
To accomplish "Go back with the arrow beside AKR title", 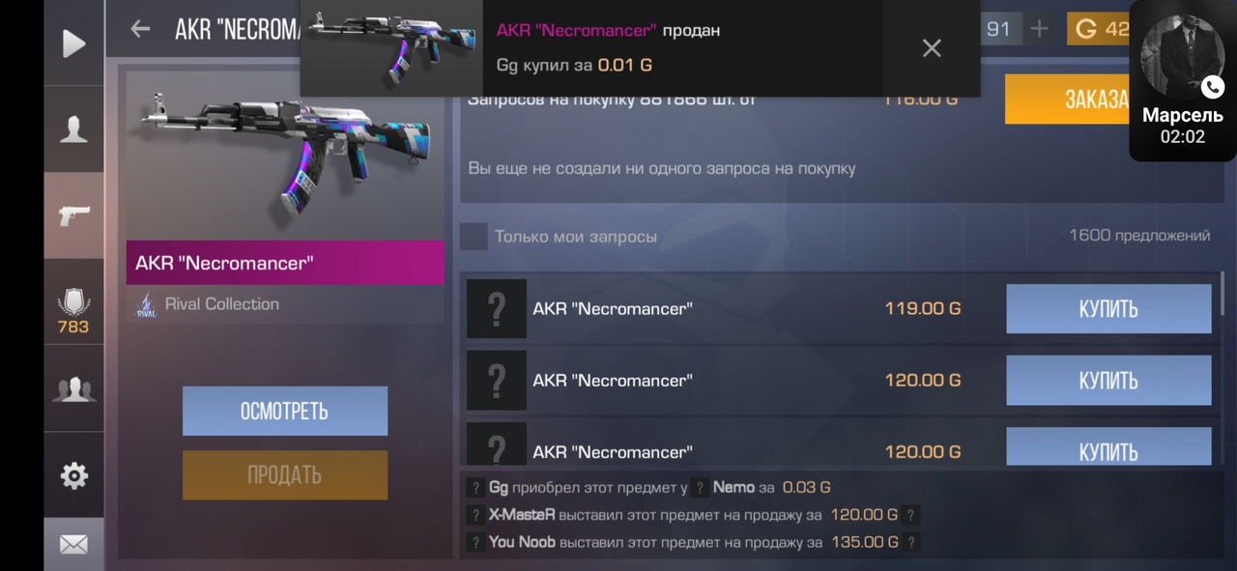I will pyautogui.click(x=140, y=29).
